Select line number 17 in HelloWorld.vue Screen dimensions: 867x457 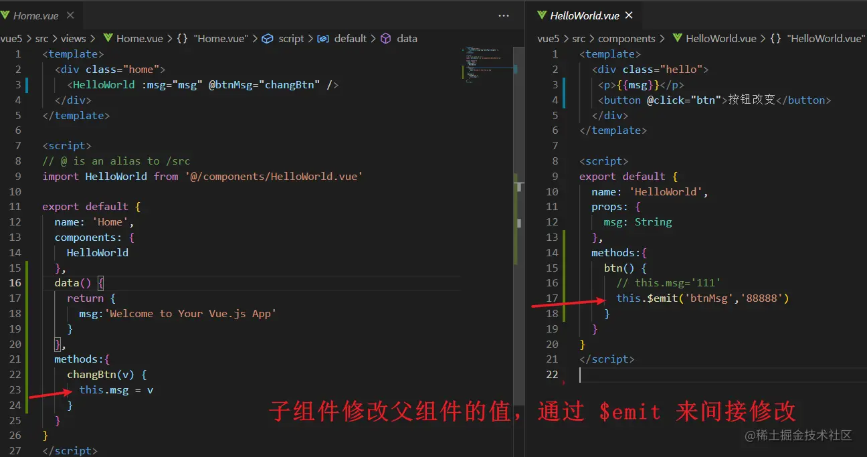click(552, 298)
